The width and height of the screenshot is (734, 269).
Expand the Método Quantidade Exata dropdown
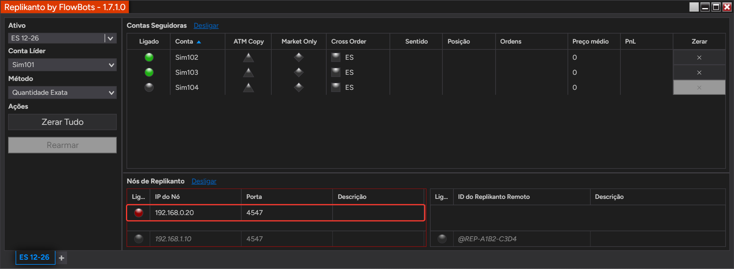(x=62, y=92)
